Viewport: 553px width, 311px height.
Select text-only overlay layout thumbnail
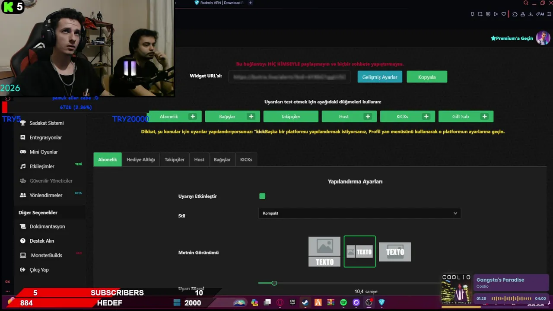(395, 252)
